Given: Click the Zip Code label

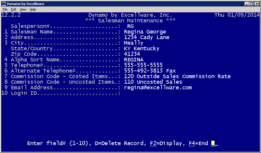Looking at the screenshot, I should (24, 54).
